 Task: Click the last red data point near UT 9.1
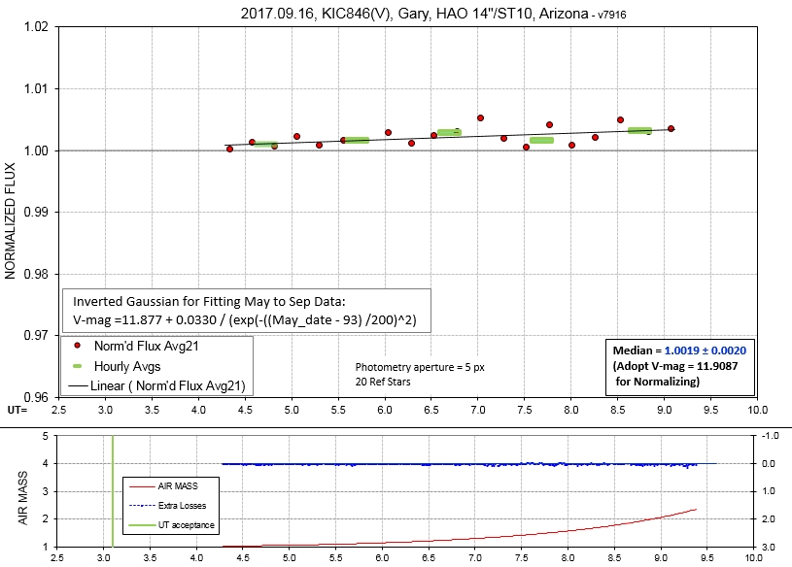click(x=671, y=128)
